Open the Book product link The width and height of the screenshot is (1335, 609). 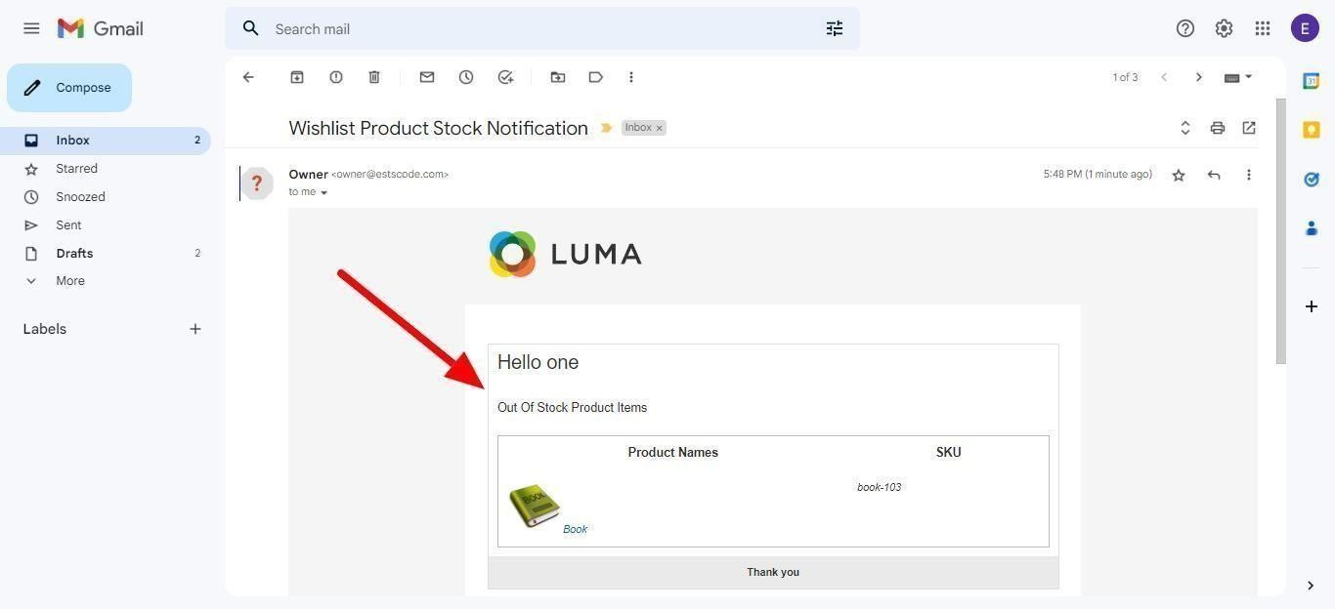coord(575,529)
